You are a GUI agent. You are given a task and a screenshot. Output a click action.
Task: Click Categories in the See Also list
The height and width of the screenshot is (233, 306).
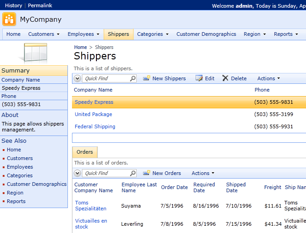point(20,175)
